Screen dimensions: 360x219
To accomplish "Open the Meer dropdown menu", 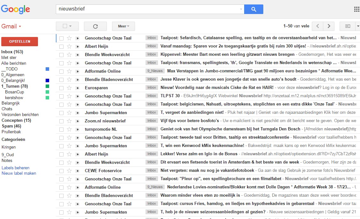I will [x=123, y=26].
